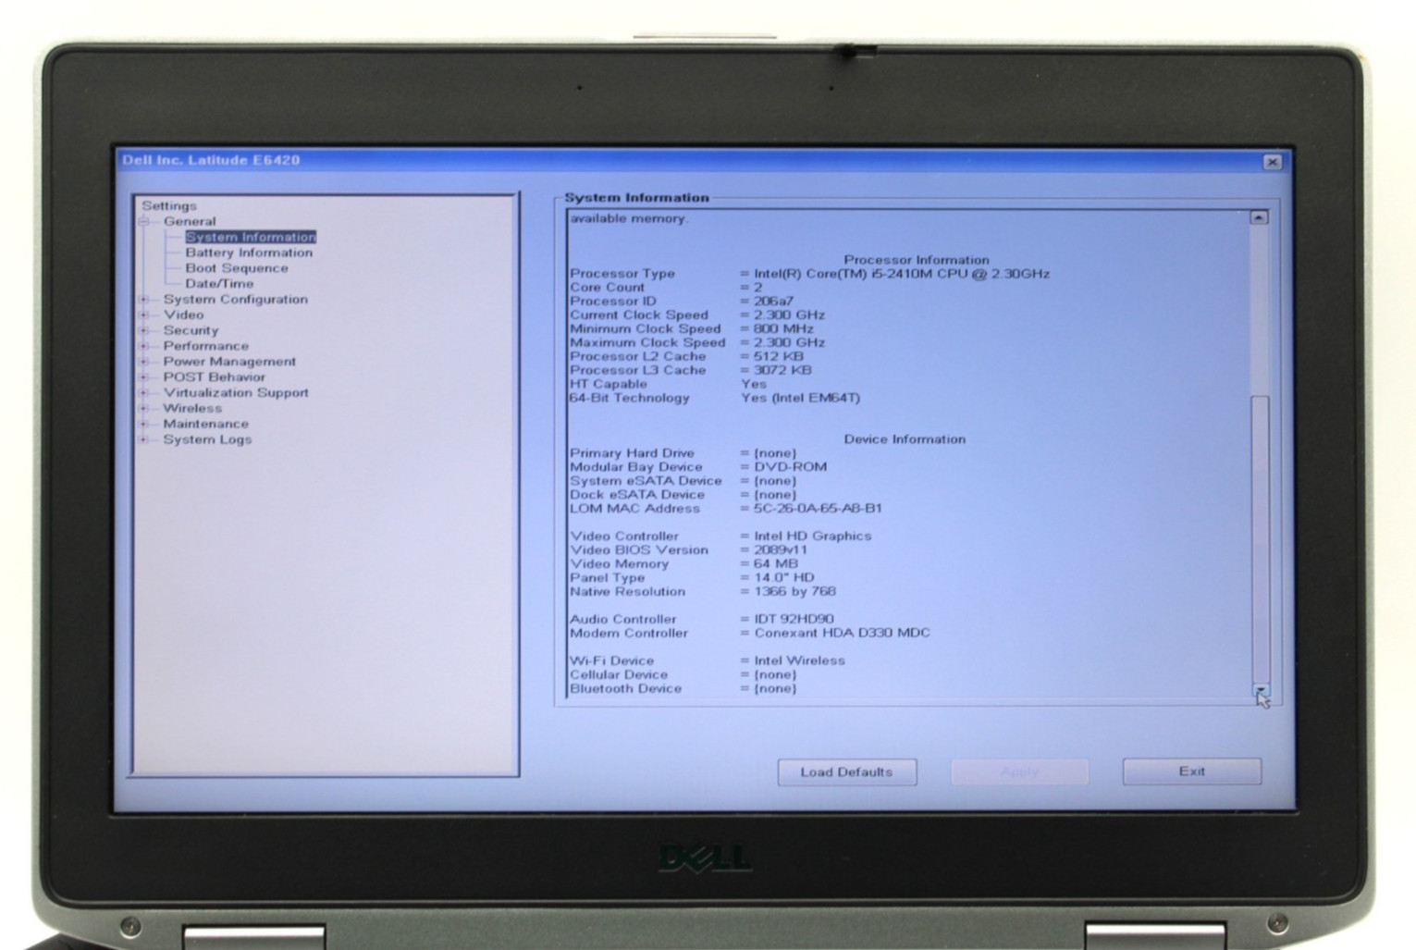
Task: Click the LOM MAC Address value
Action: pyautogui.click(x=818, y=509)
